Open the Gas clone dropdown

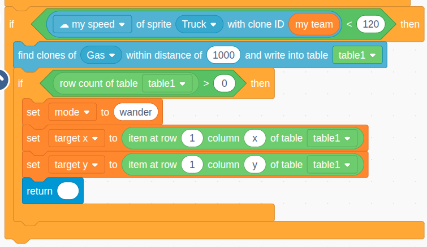click(x=101, y=55)
